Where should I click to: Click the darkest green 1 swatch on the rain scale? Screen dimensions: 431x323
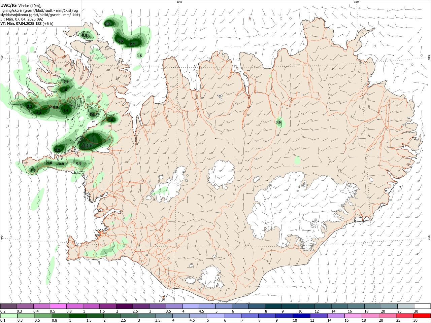[x=78, y=316]
